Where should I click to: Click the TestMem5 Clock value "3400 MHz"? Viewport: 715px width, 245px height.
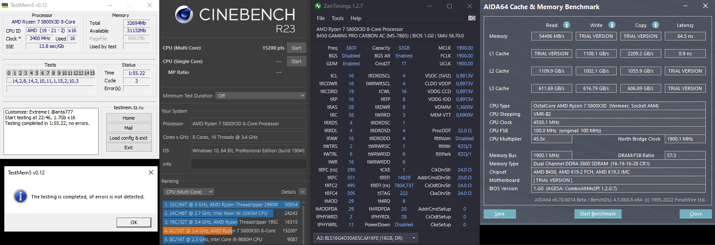(x=40, y=38)
